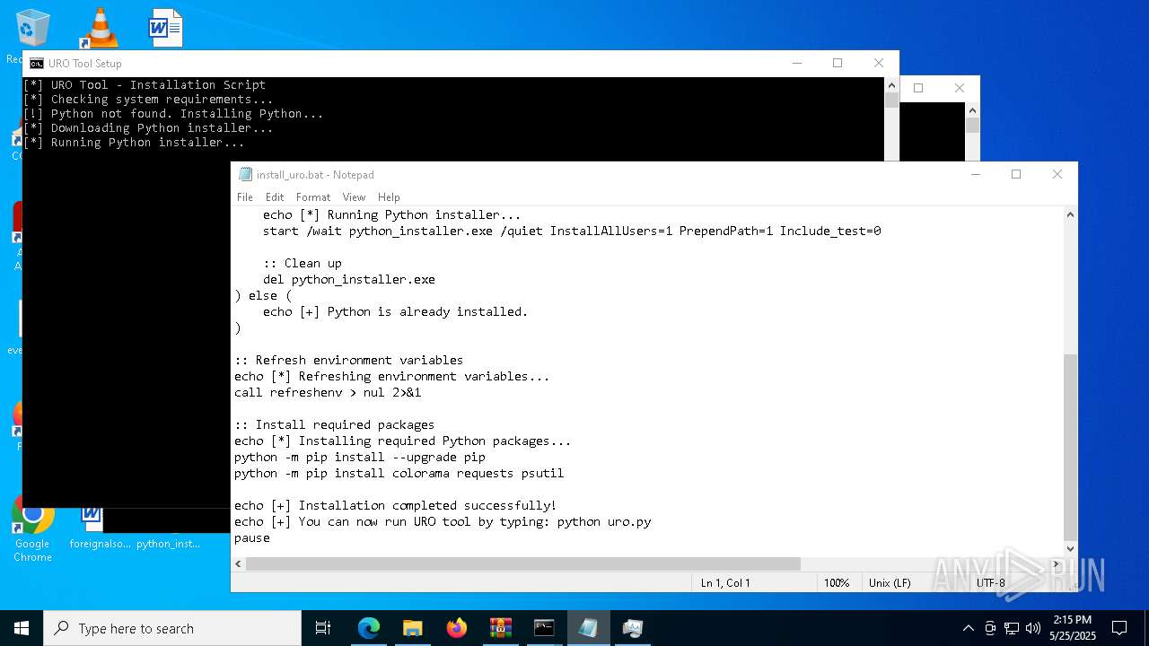Show hidden system tray icons
This screenshot has height=646, width=1149.
968,628
